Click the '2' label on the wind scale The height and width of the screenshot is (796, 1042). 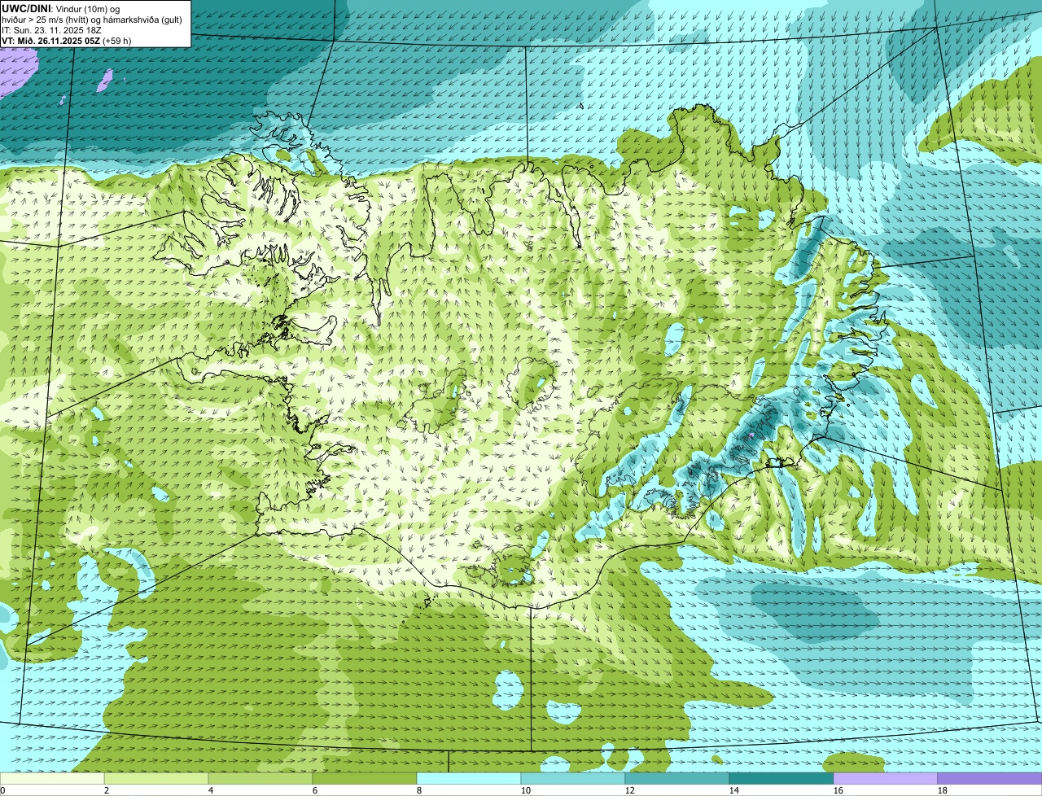point(107,790)
